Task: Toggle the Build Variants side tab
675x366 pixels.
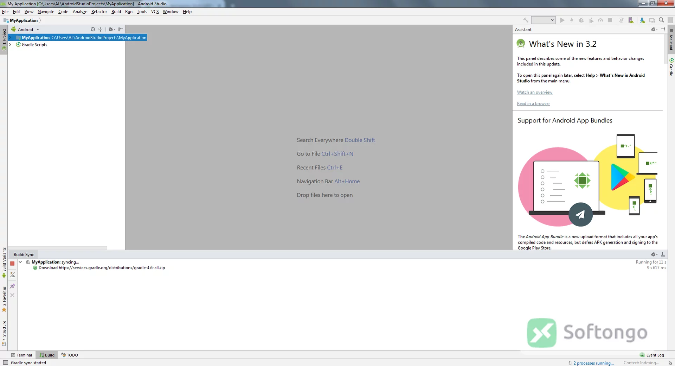Action: pyautogui.click(x=4, y=263)
